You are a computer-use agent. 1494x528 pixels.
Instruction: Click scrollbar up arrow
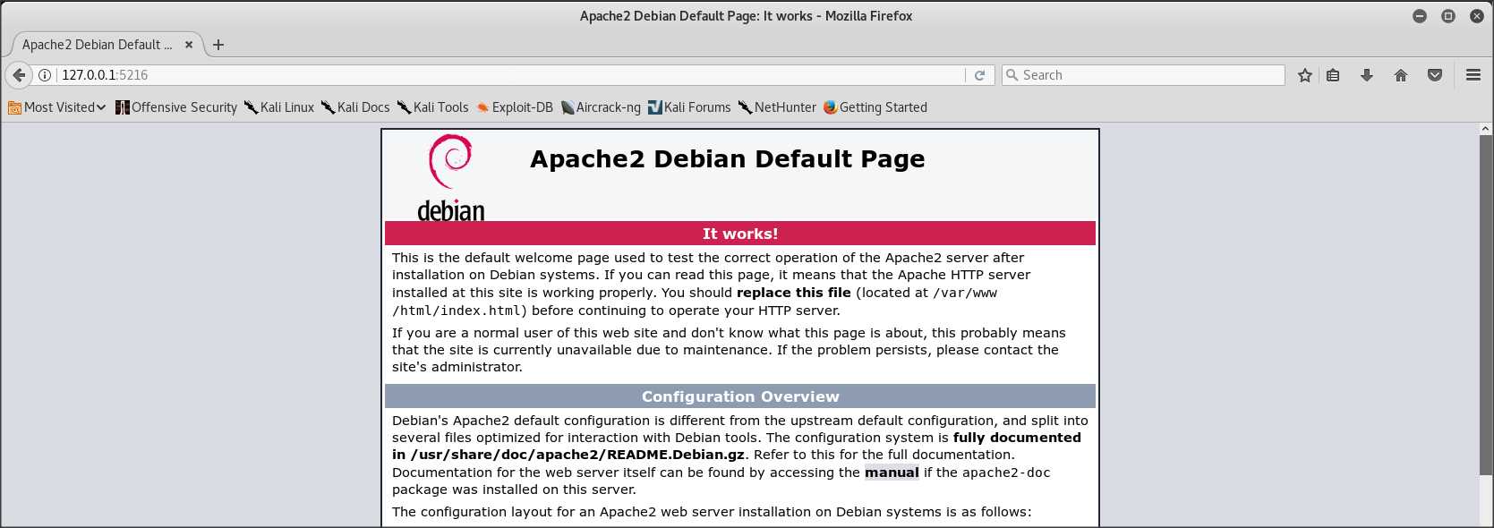coord(1486,129)
